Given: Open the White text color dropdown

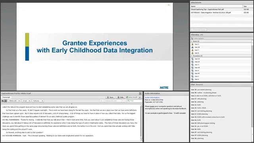Looking at the screenshot, I should coord(14,101).
